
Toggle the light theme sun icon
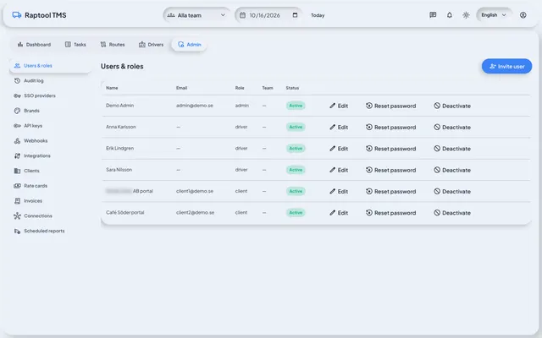tap(466, 15)
